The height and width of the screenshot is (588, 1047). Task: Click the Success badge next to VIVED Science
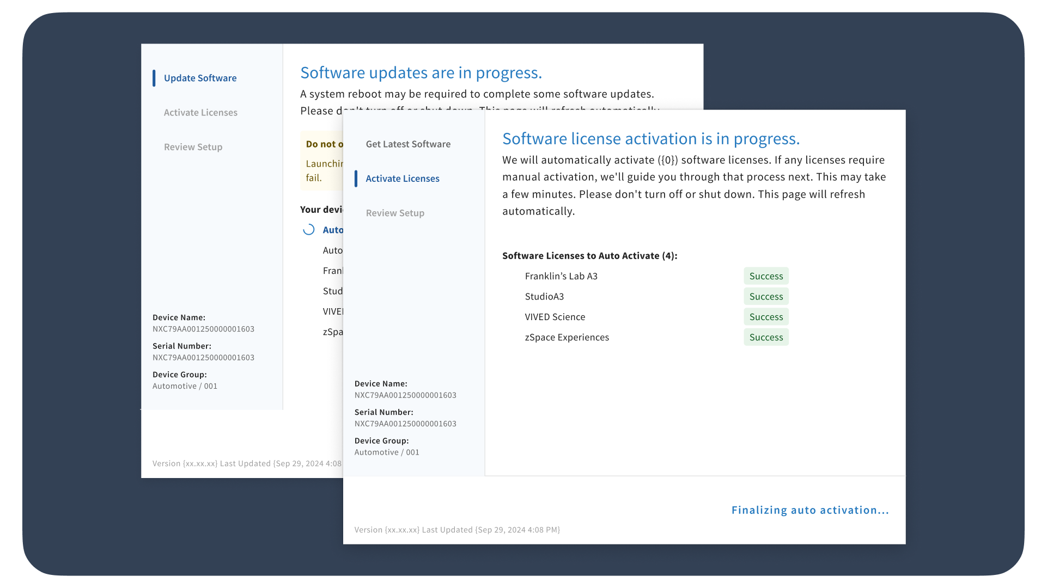pos(766,316)
